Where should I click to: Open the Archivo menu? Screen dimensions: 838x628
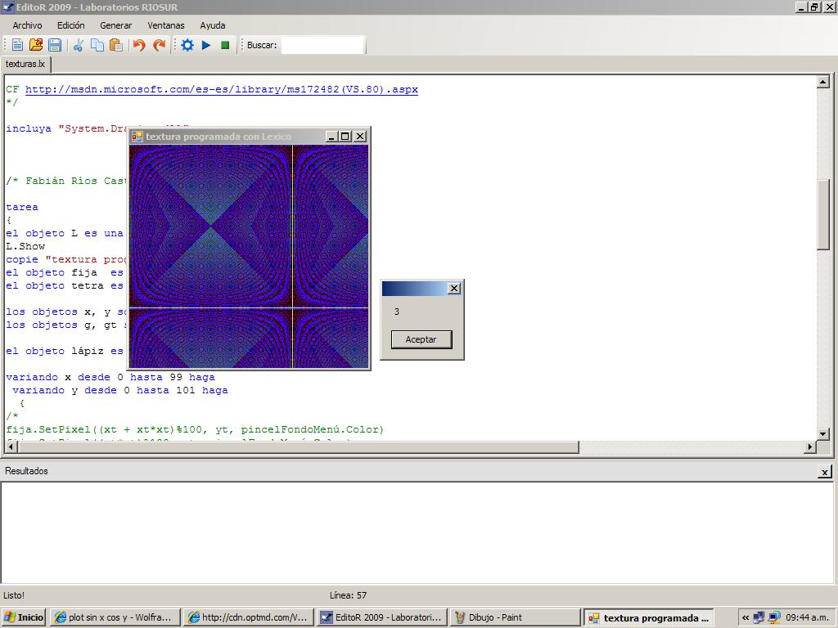(27, 25)
